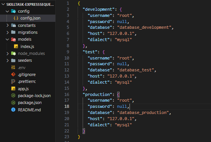Click the "mysql" dialect value on line 7
The height and width of the screenshot is (142, 211).
pos(123,40)
